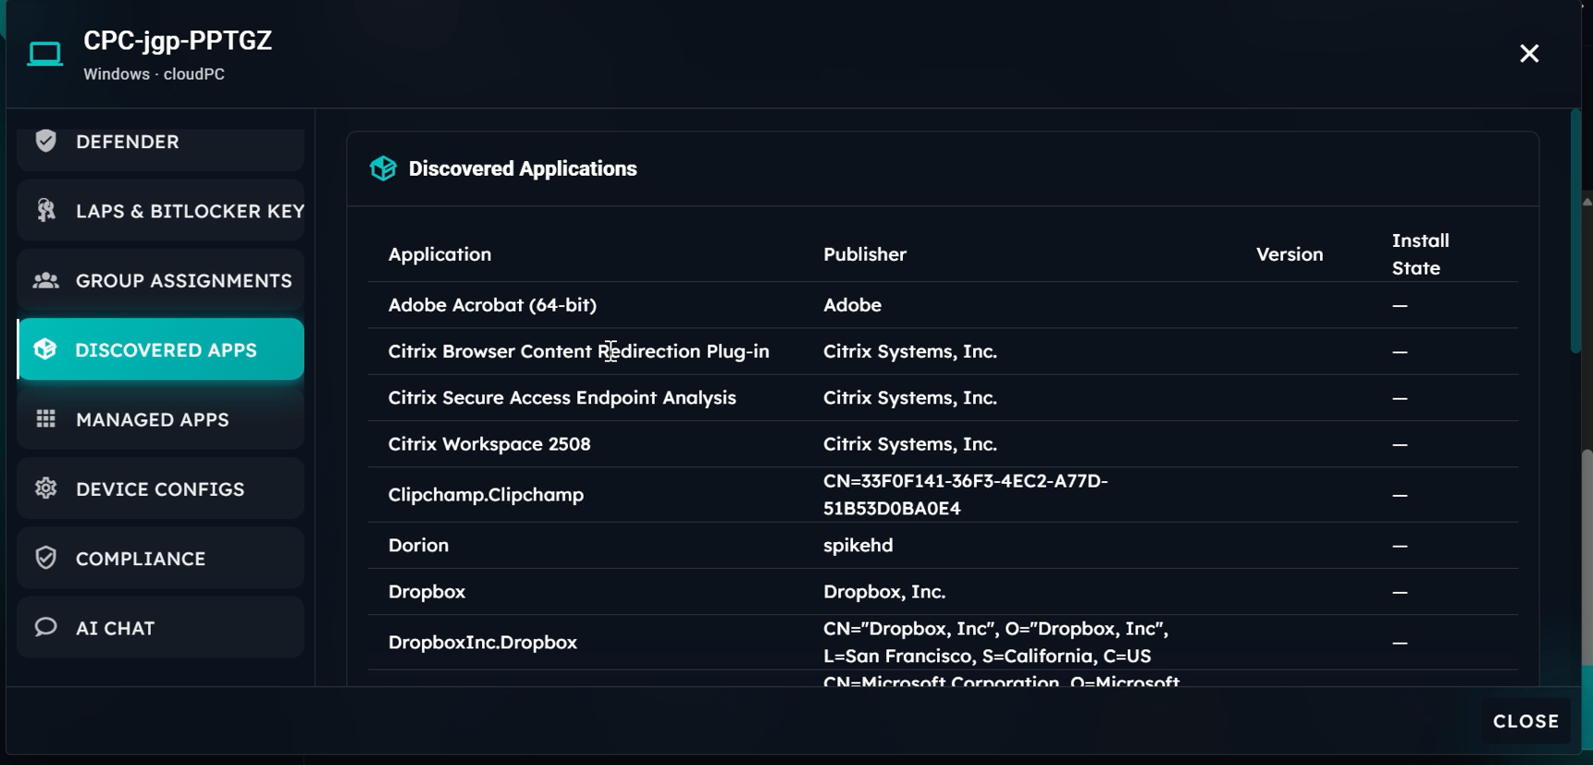Select the Adobe Acrobat (64-bit) row

point(492,305)
